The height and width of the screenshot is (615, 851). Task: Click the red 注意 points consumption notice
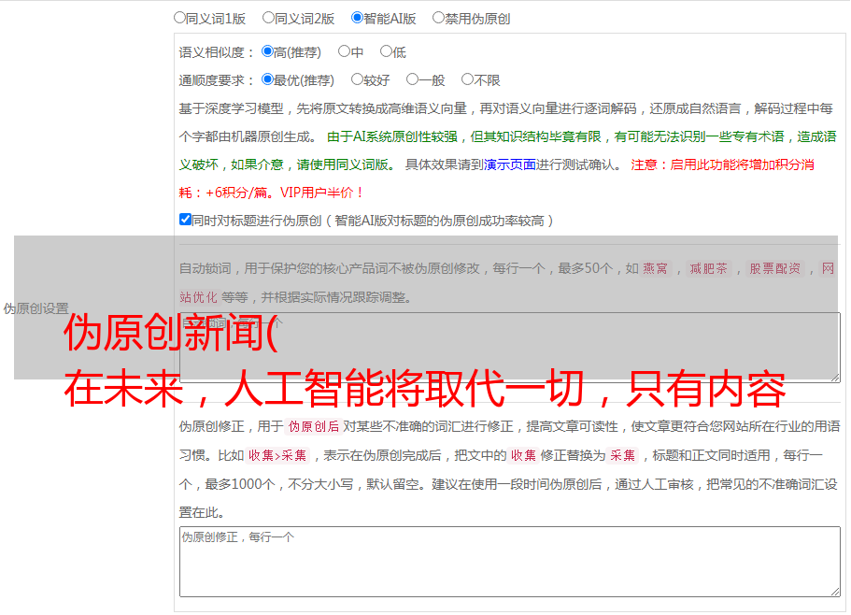pos(497,179)
